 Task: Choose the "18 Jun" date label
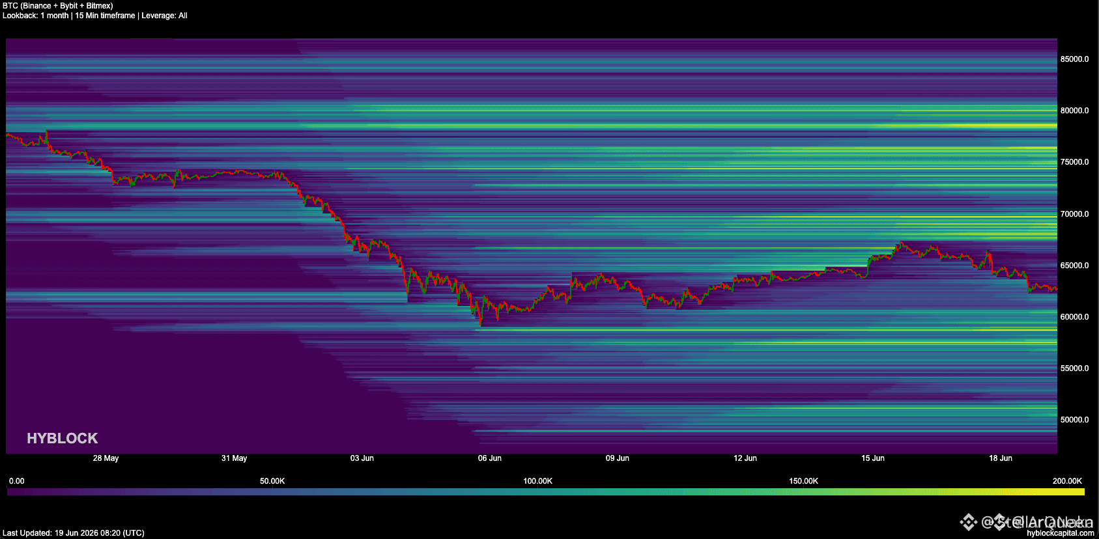point(1001,458)
